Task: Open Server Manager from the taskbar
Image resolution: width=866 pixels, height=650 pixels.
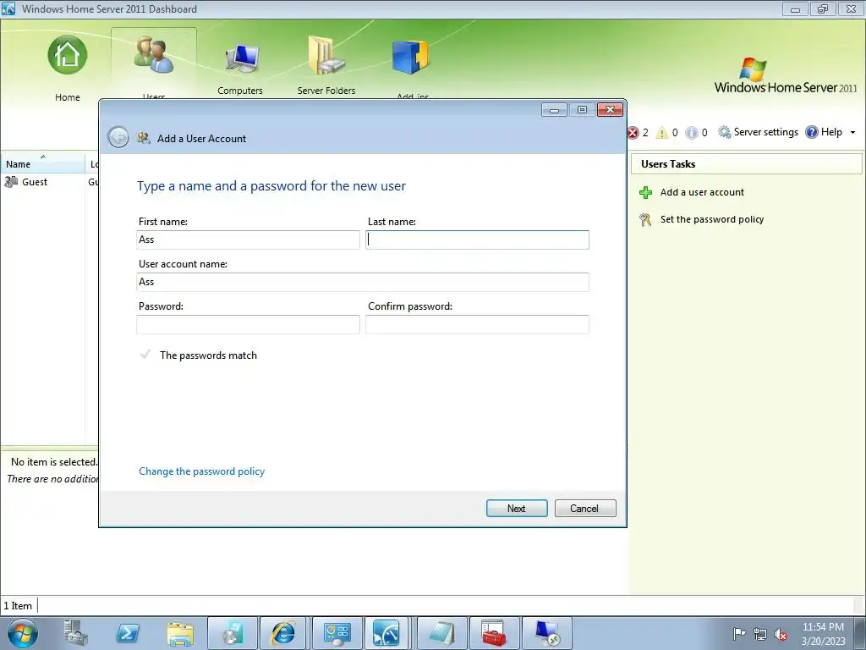Action: pyautogui.click(x=75, y=633)
